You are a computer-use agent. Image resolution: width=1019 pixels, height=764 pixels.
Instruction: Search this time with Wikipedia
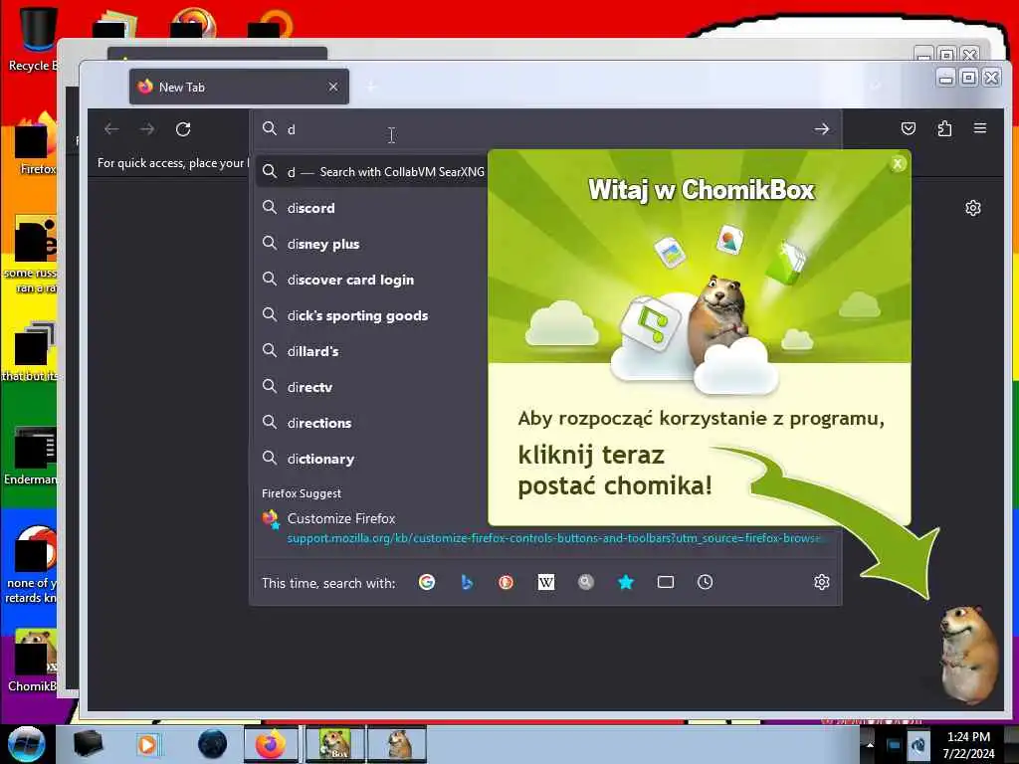point(546,582)
